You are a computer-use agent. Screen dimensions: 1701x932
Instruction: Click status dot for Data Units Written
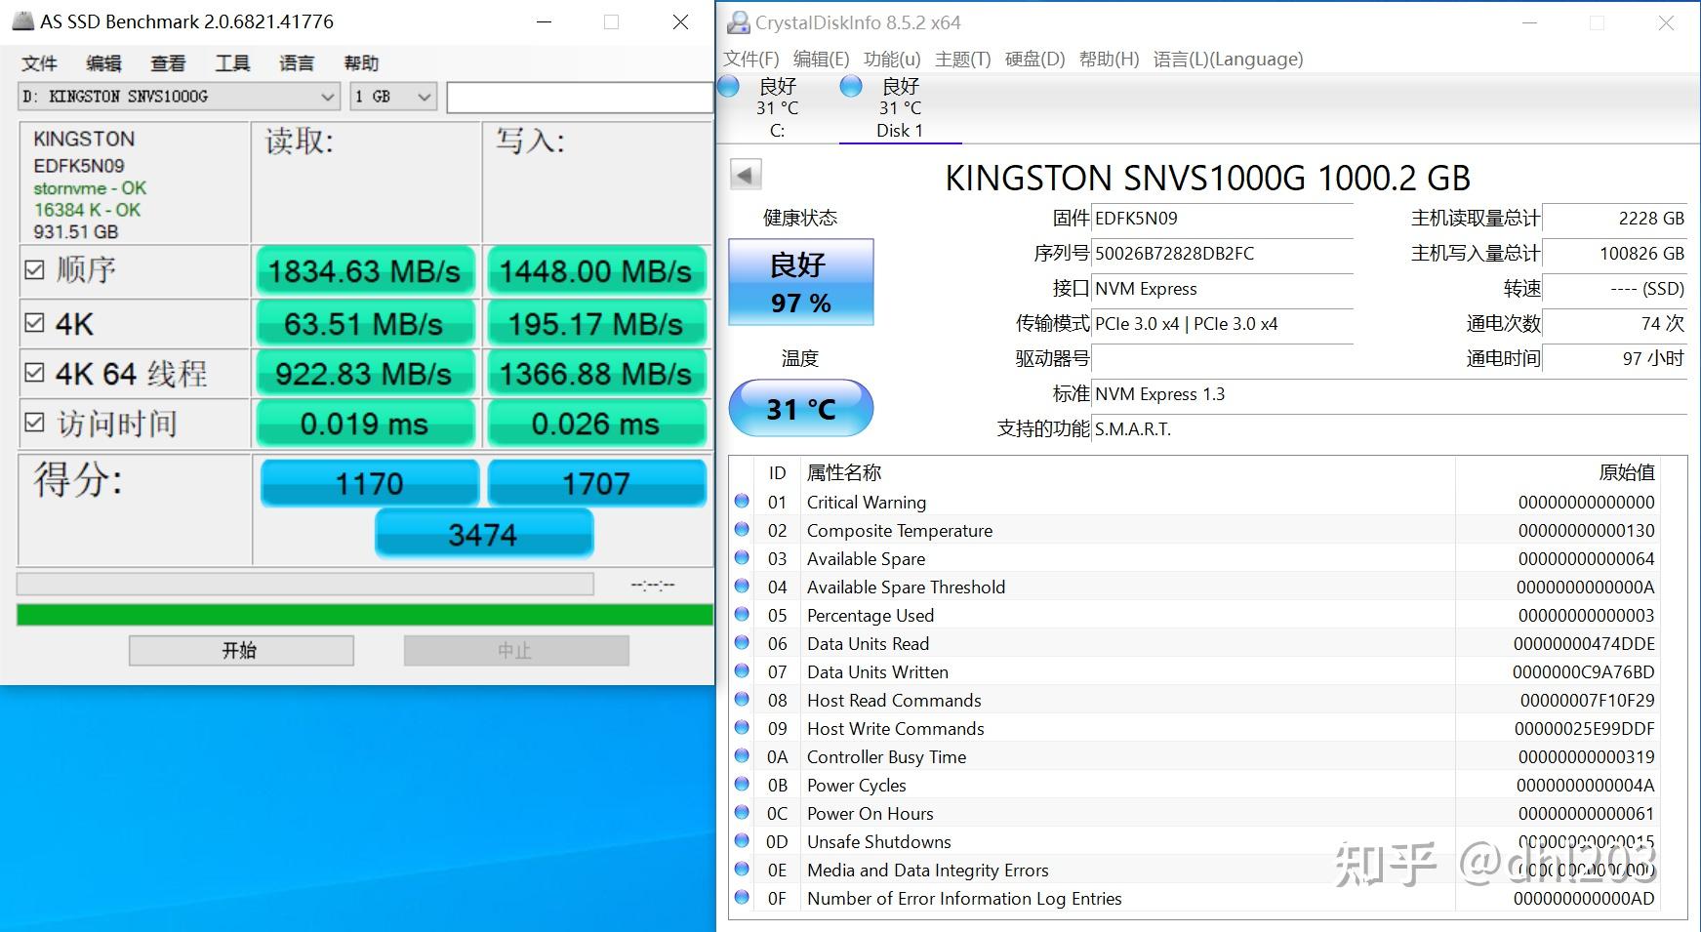(x=742, y=670)
